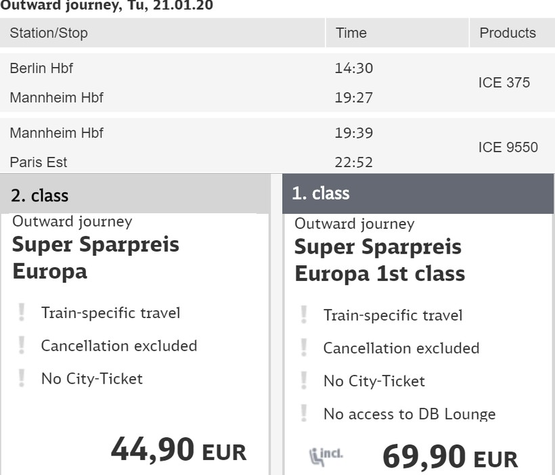Screen dimensions: 555x475
Task: Click exclamation icon beside 2nd class Train-specific travel
Action: click(22, 313)
